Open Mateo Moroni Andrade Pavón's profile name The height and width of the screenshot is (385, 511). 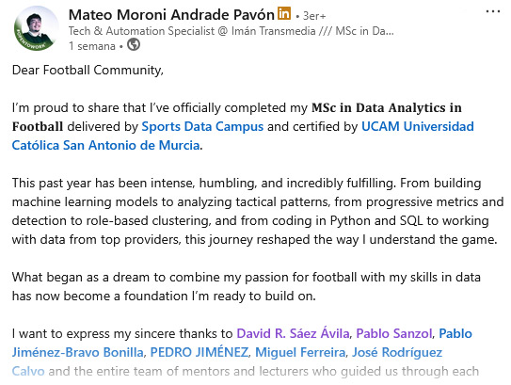(x=171, y=15)
